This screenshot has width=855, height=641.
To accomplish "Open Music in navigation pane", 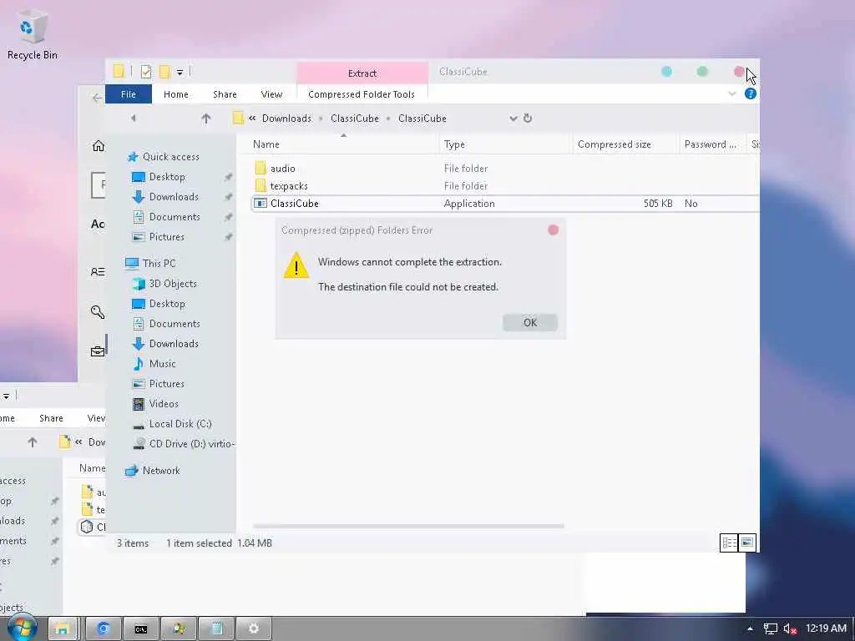I will click(x=162, y=364).
